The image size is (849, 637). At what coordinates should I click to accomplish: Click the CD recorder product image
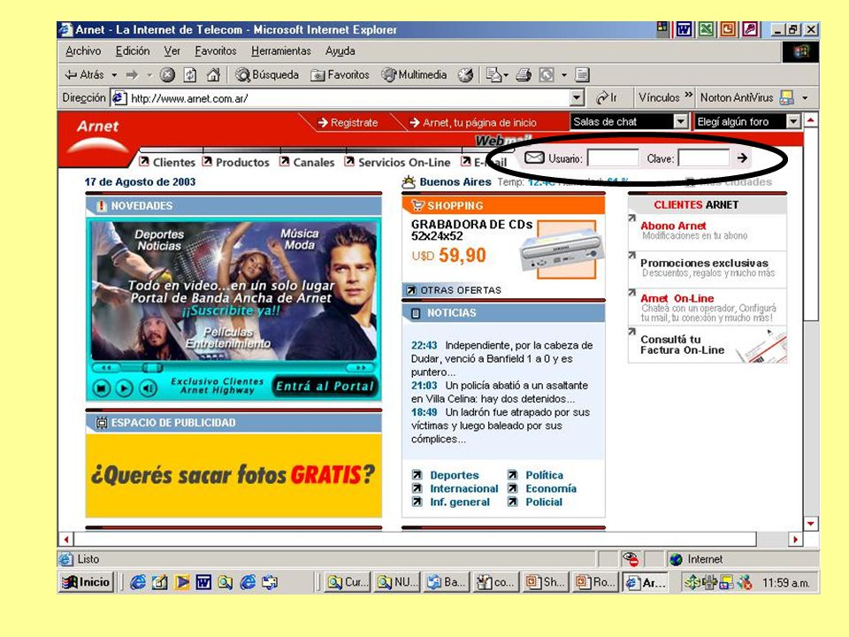click(x=561, y=249)
